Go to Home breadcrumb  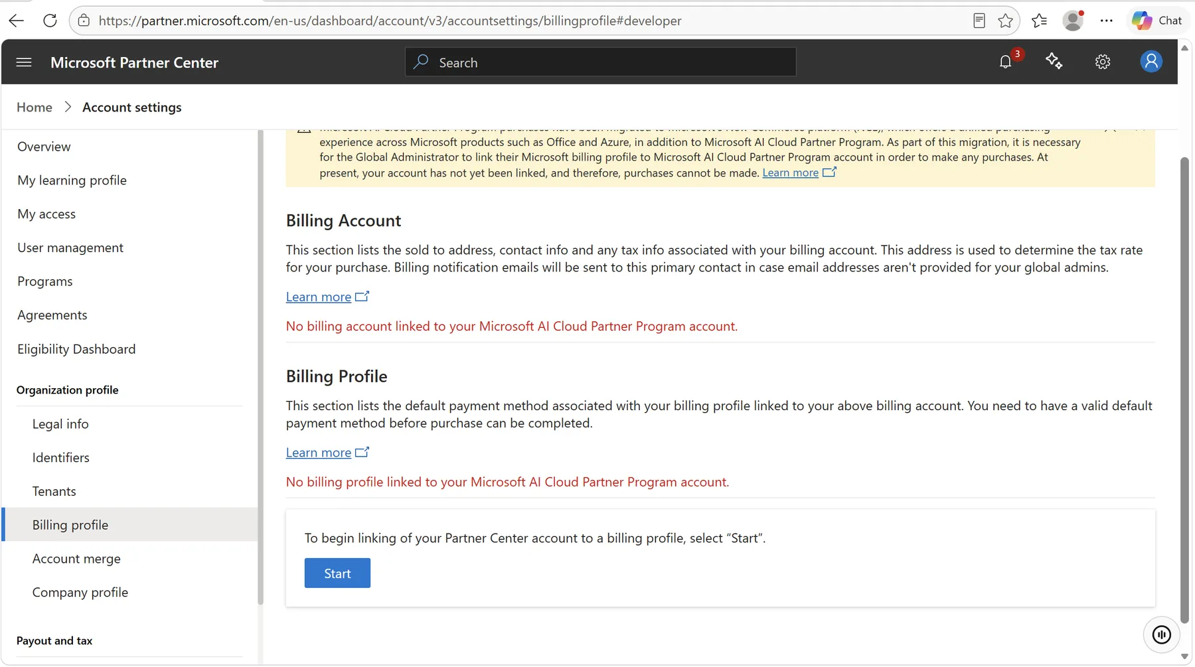click(35, 108)
